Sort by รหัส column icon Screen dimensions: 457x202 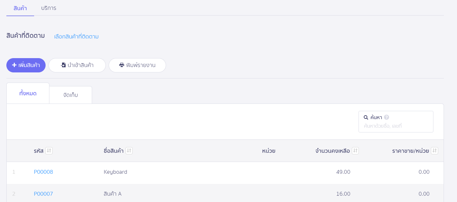coord(49,151)
